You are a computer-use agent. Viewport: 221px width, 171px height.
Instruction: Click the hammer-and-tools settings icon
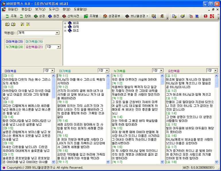[x=154, y=16]
